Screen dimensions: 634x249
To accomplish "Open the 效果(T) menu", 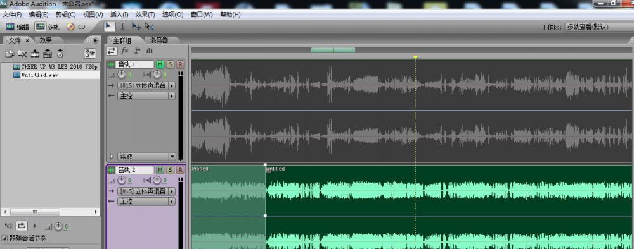I will point(145,15).
